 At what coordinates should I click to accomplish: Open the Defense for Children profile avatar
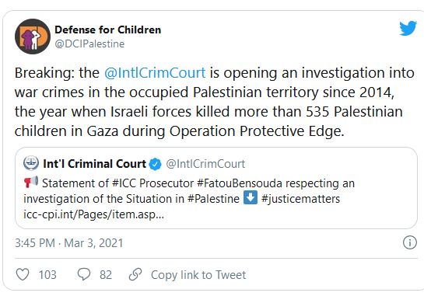point(33,37)
